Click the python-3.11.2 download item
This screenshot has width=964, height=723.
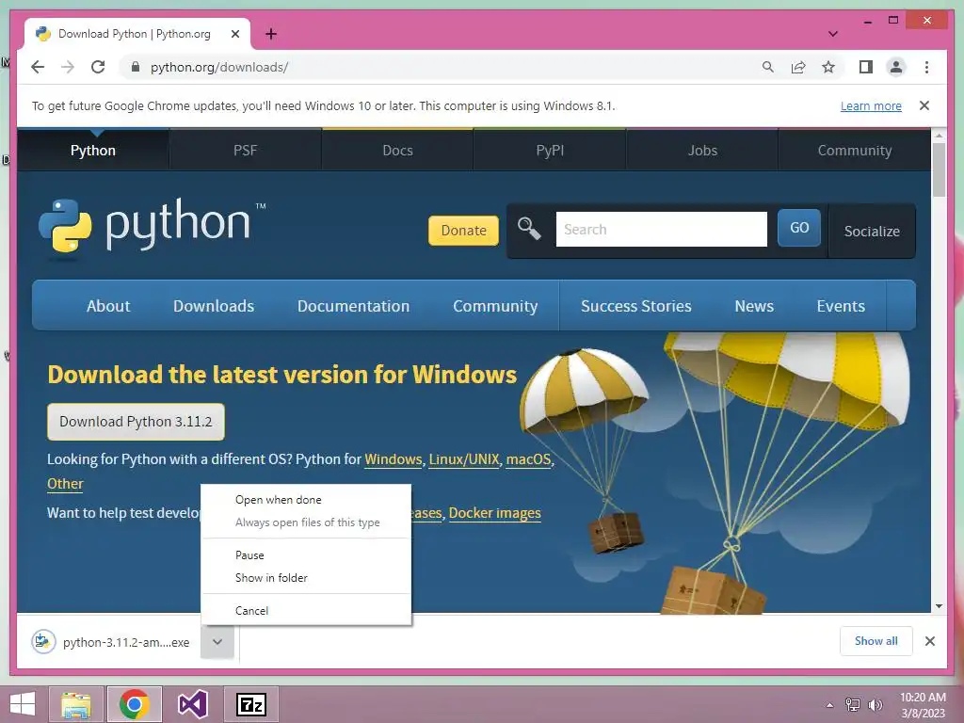[x=112, y=642]
